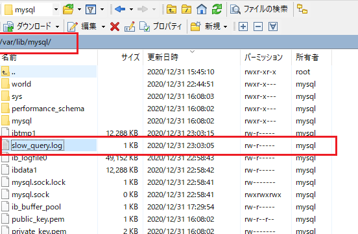
Task: Click the root owner cell
Action: [303, 72]
